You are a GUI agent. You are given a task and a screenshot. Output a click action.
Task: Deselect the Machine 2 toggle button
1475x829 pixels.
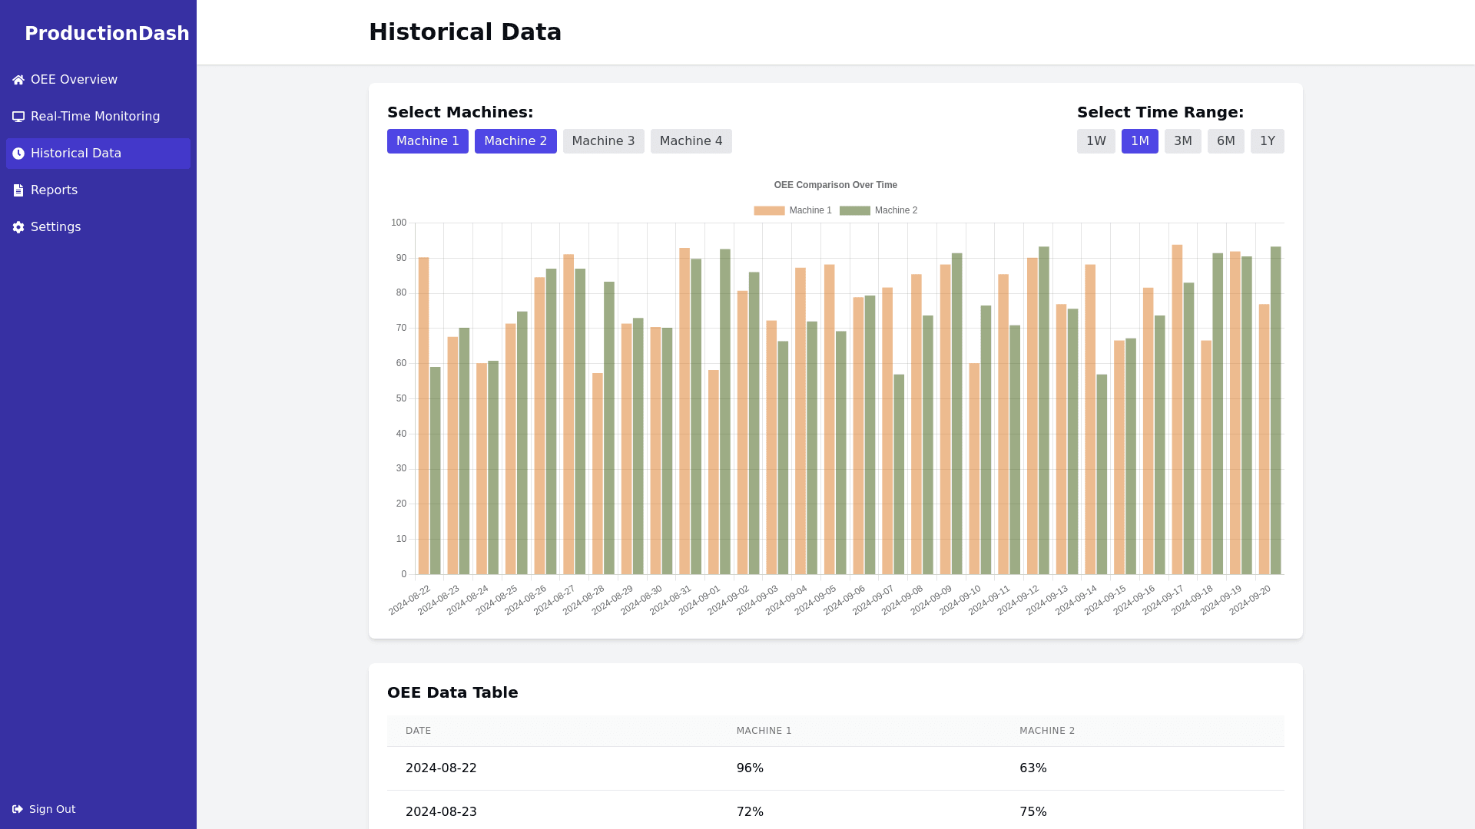click(515, 141)
